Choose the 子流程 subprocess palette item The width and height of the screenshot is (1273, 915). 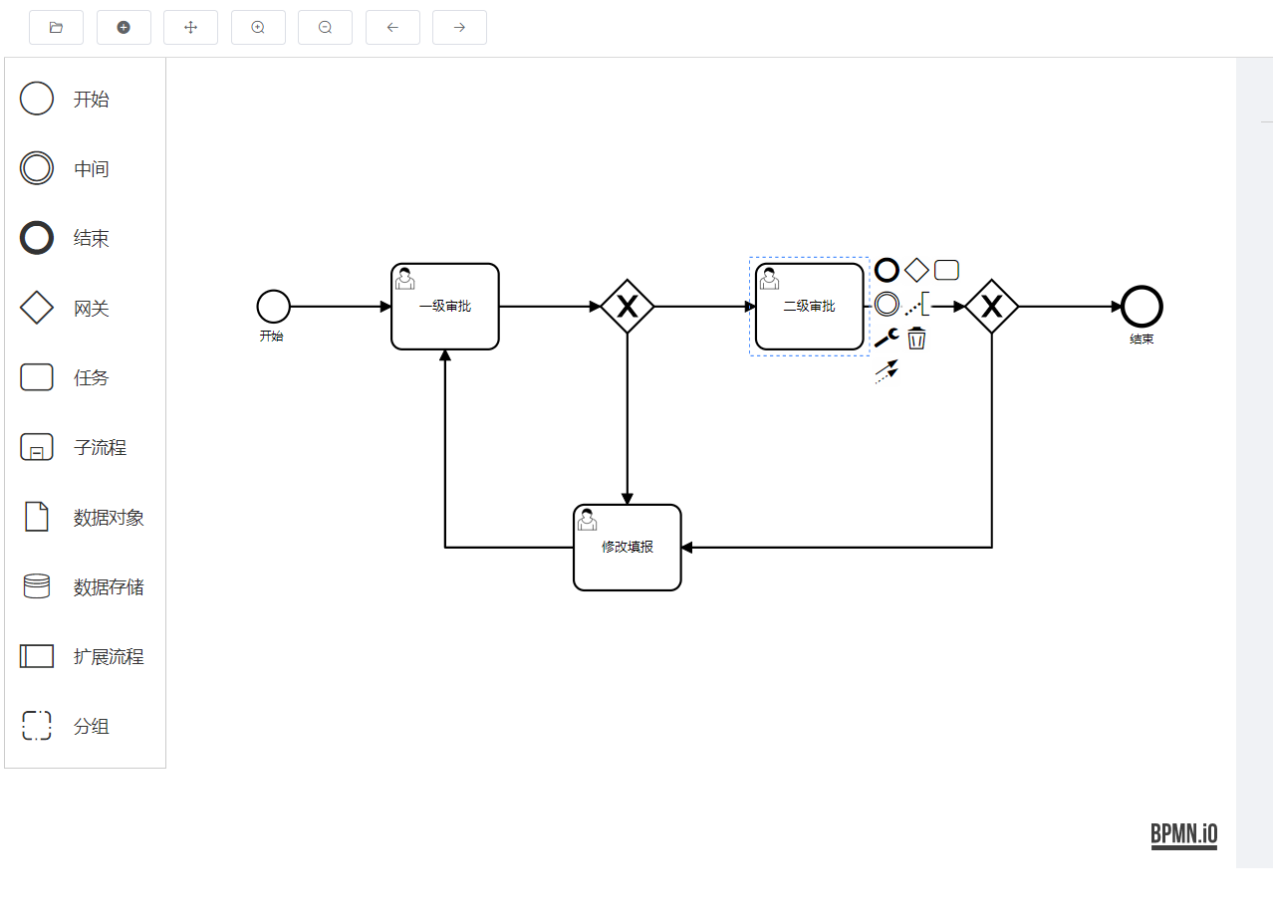point(37,448)
